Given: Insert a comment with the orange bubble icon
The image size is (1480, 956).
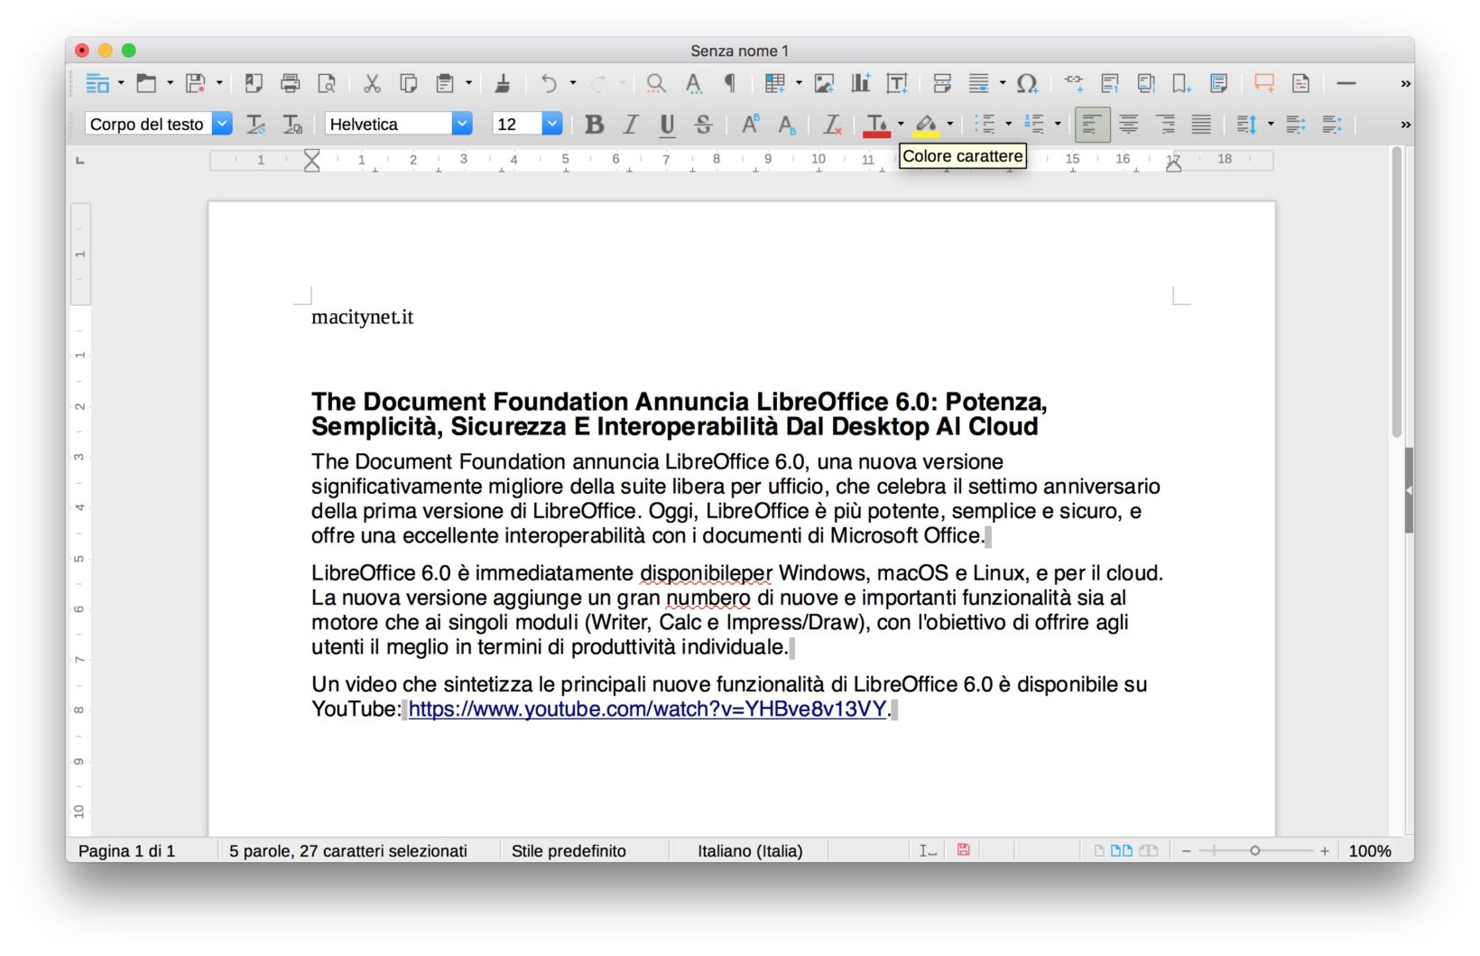Looking at the screenshot, I should (x=1264, y=84).
